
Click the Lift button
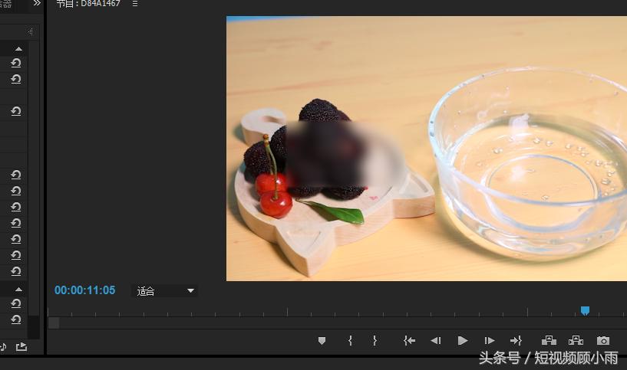[x=549, y=340]
